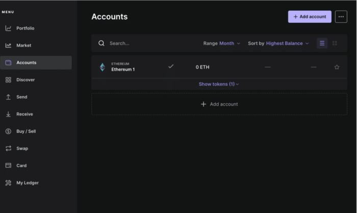The height and width of the screenshot is (213, 357).
Task: Click the search magnifier icon
Action: pos(101,43)
